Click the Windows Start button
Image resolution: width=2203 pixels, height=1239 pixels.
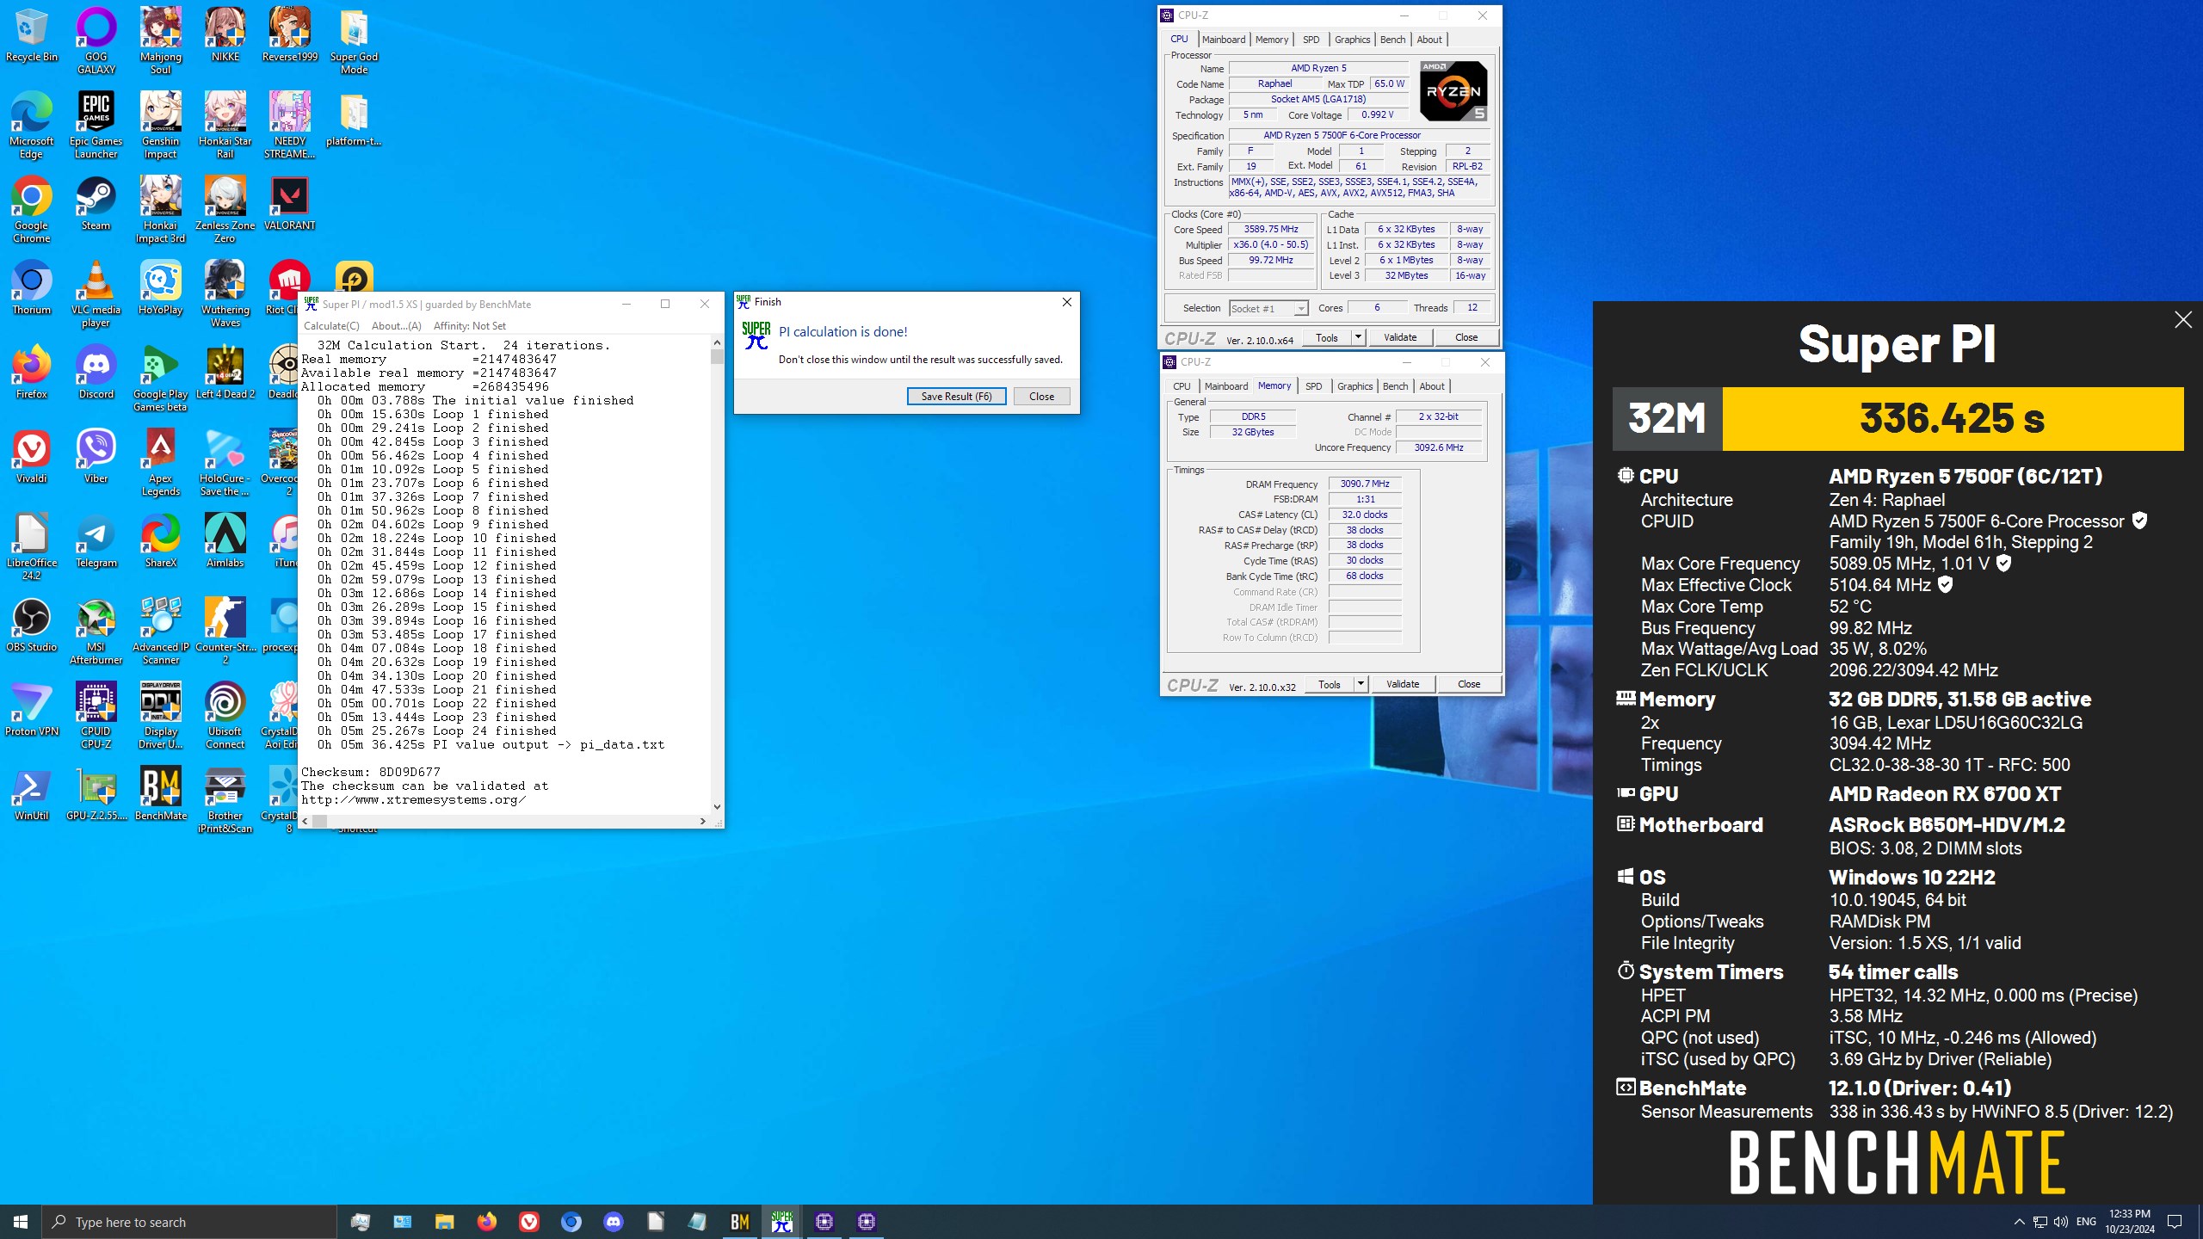click(x=21, y=1222)
